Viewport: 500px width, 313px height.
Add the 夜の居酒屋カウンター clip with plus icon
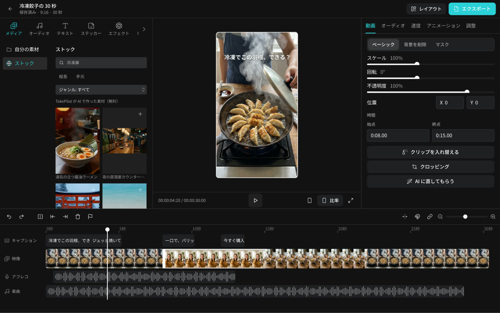point(140,114)
